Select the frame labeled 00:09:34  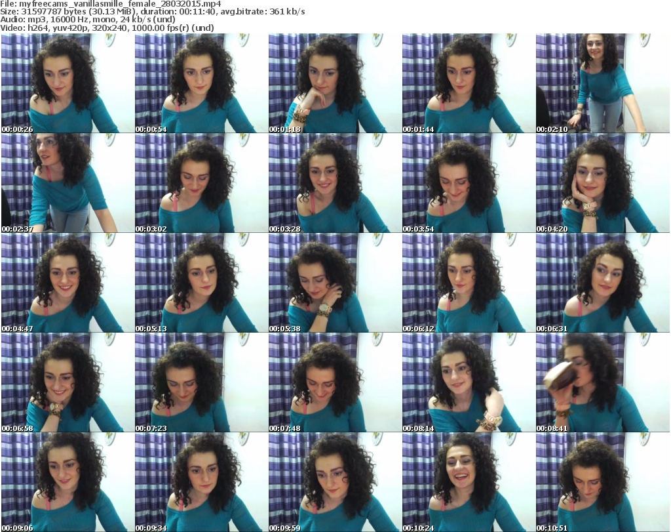click(201, 482)
